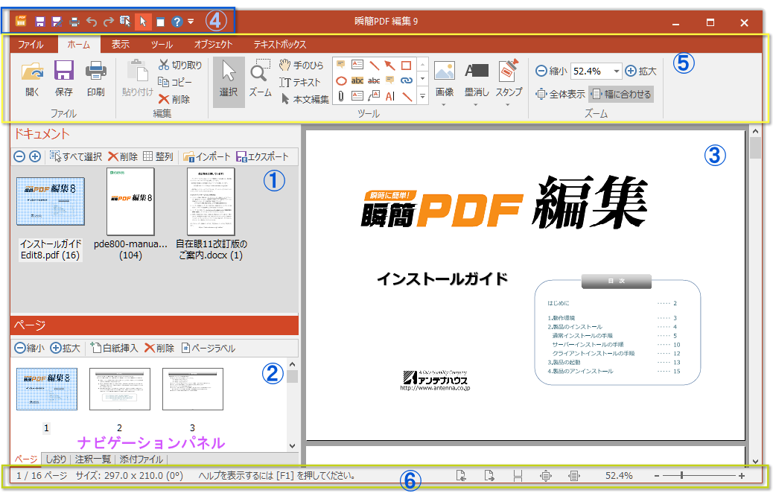Click the status bar zoom minus button

click(657, 476)
